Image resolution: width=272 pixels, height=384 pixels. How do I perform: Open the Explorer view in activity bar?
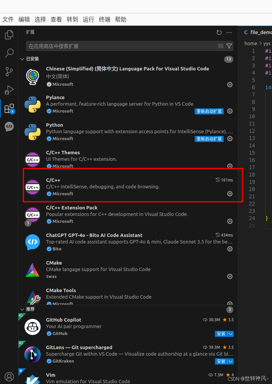click(9, 35)
